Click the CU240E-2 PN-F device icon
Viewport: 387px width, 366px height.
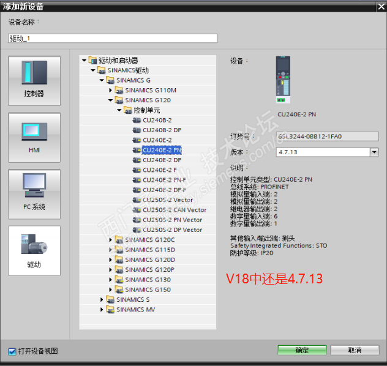(x=137, y=180)
